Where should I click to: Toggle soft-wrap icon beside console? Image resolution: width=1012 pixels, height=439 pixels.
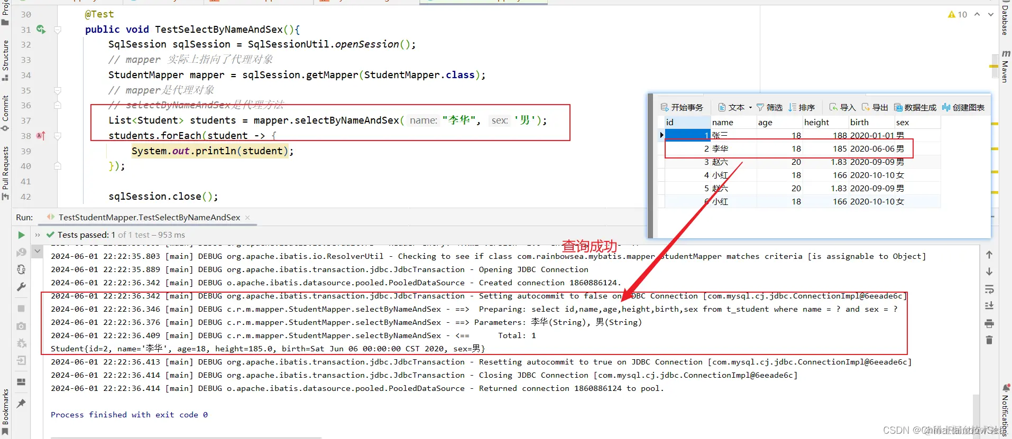point(989,289)
